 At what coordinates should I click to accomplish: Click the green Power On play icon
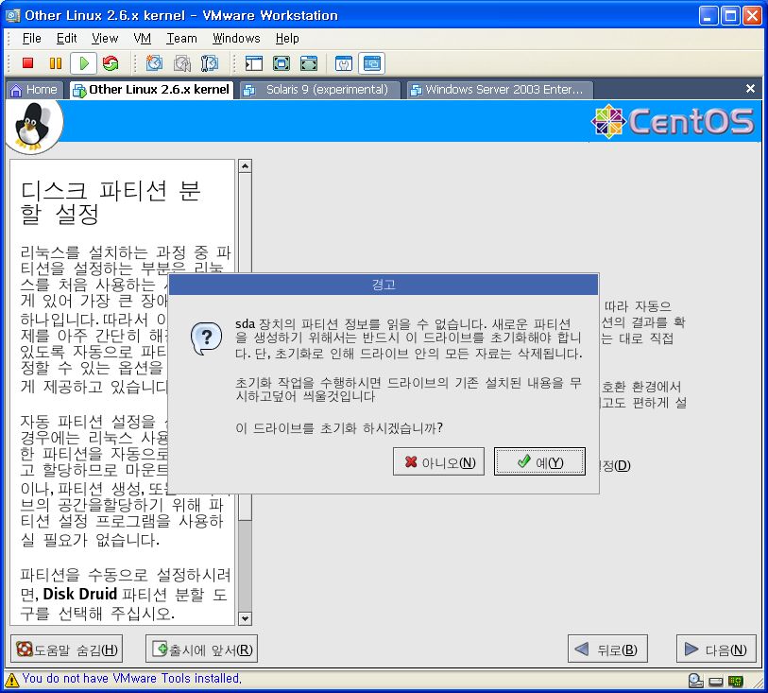pos(83,63)
